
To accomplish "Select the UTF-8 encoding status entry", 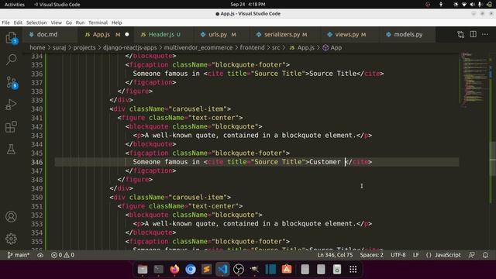I will pos(398,255).
